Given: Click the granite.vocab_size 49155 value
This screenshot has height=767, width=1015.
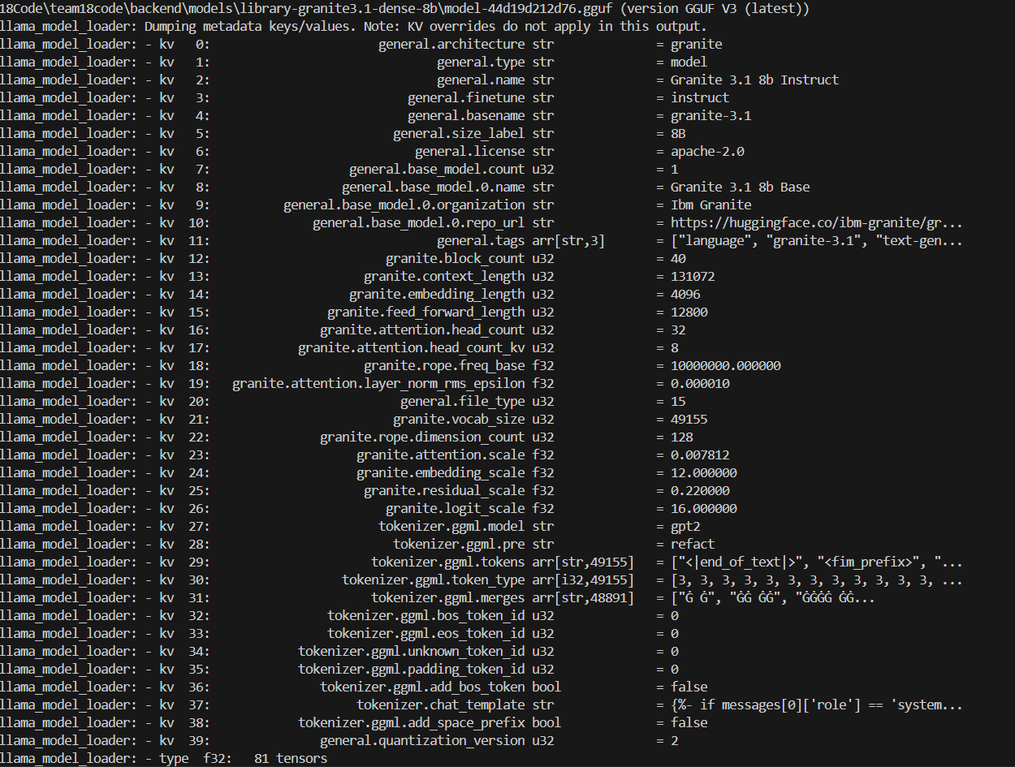Looking at the screenshot, I should coord(689,419).
